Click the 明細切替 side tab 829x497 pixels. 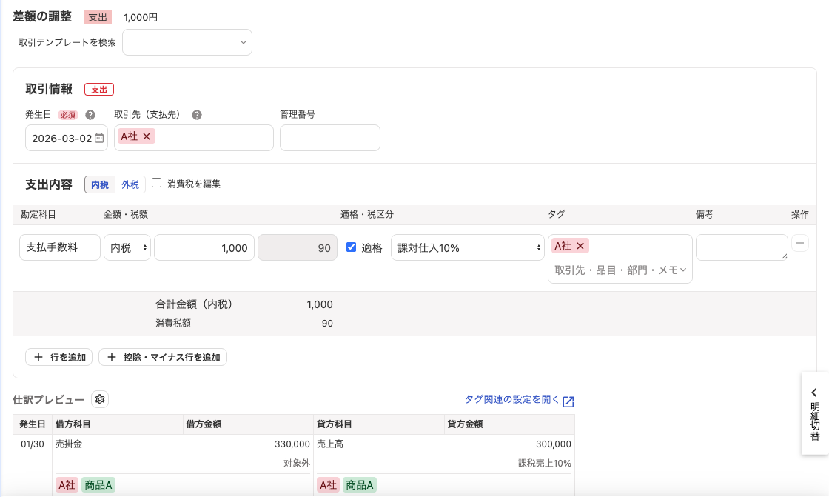(815, 414)
